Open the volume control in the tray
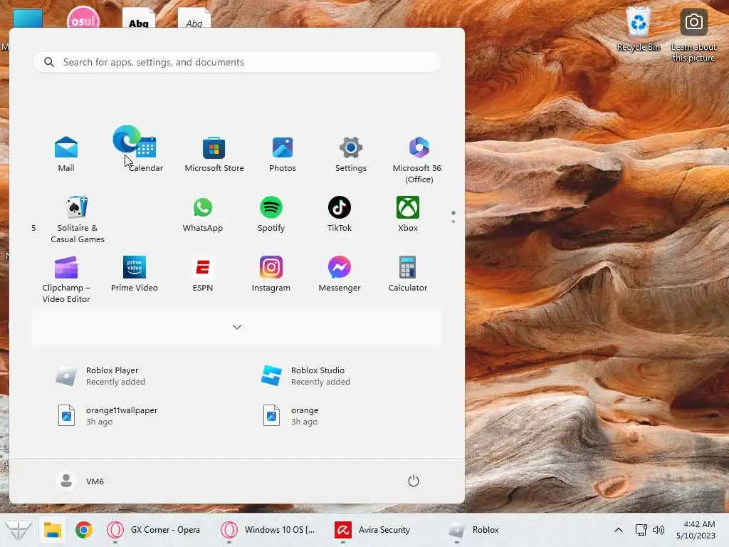 (x=659, y=530)
